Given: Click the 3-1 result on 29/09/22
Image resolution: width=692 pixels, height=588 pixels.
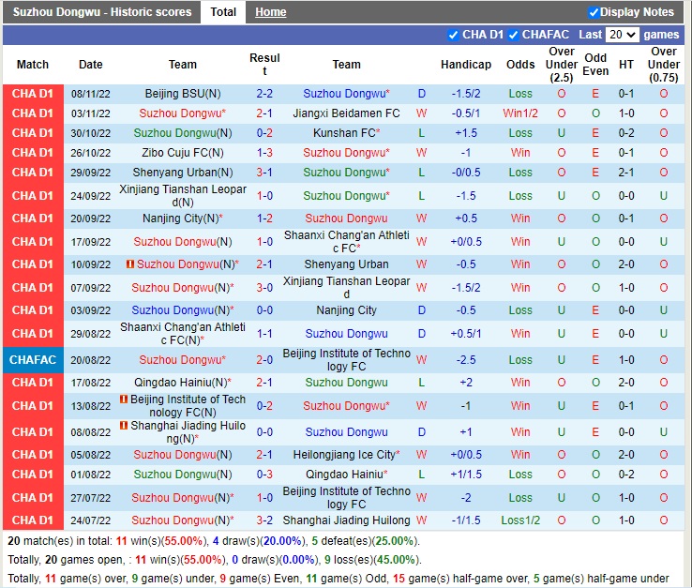Looking at the screenshot, I should pos(264,173).
